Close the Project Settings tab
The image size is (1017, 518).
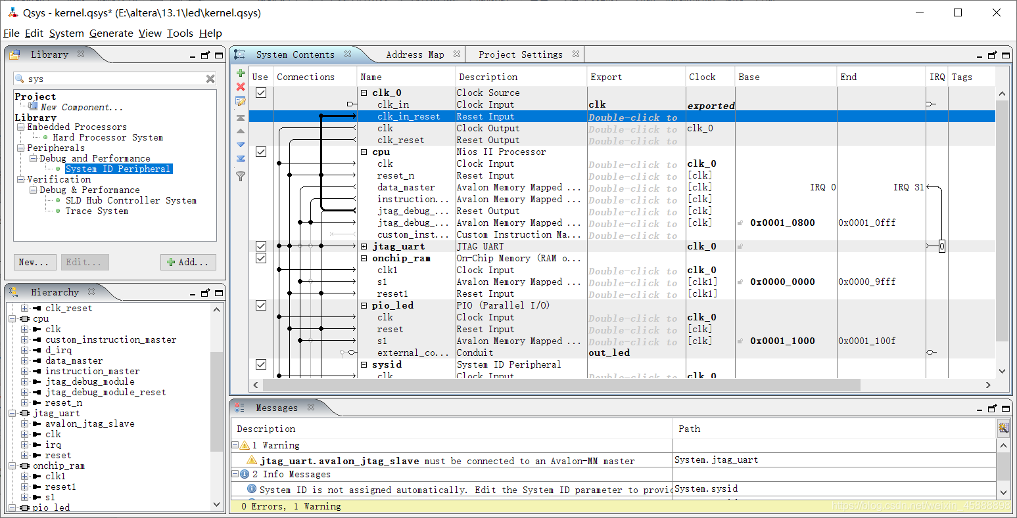[x=576, y=54]
